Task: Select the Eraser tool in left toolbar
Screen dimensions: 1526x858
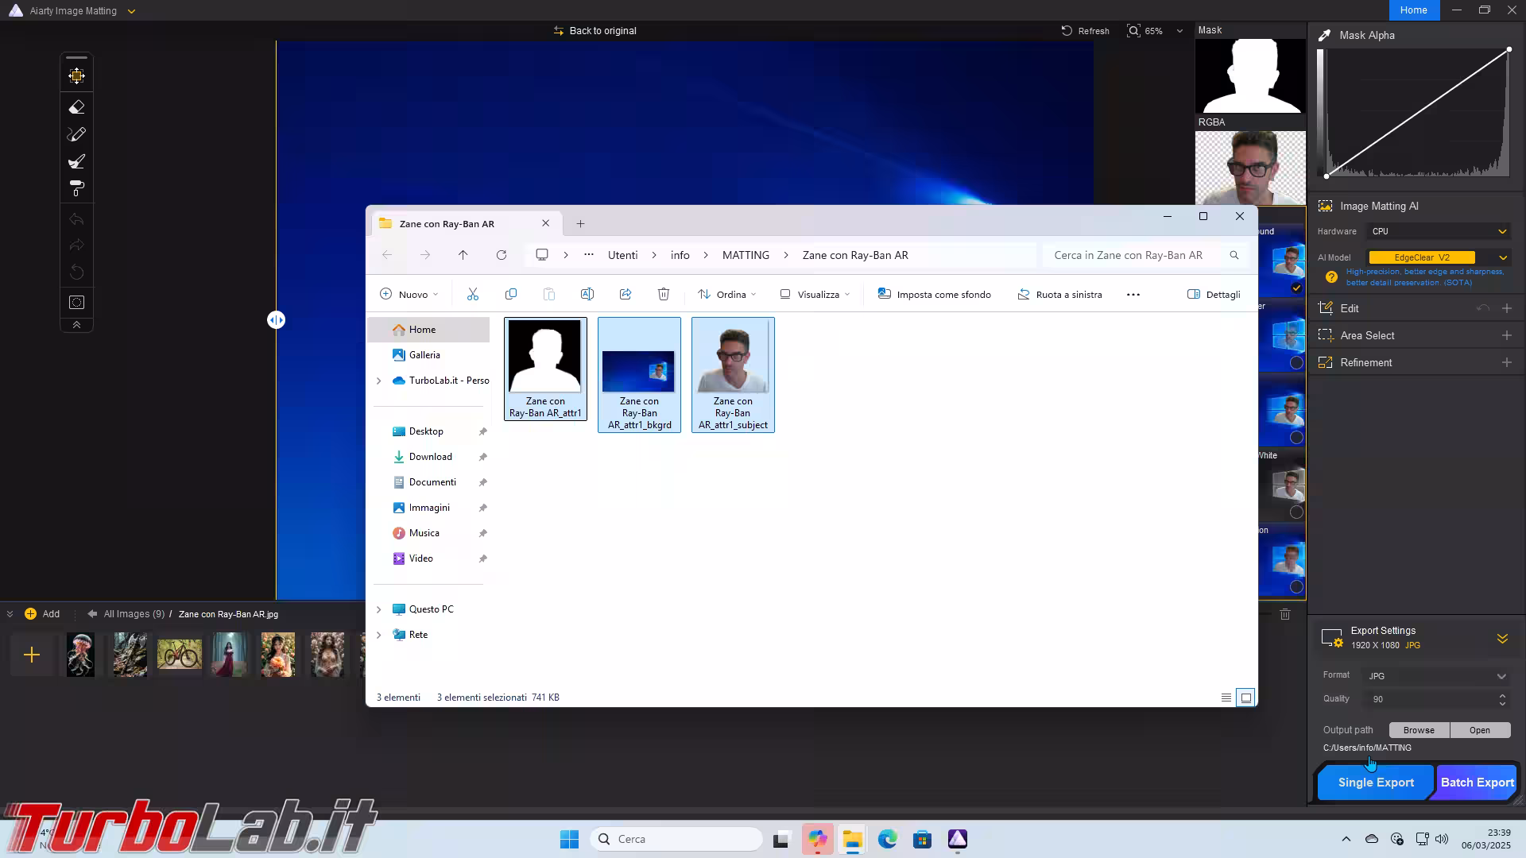Action: click(76, 107)
